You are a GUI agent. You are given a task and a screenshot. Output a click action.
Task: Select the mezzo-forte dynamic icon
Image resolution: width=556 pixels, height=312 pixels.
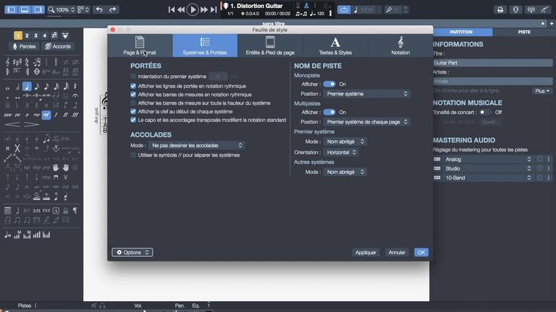46,114
